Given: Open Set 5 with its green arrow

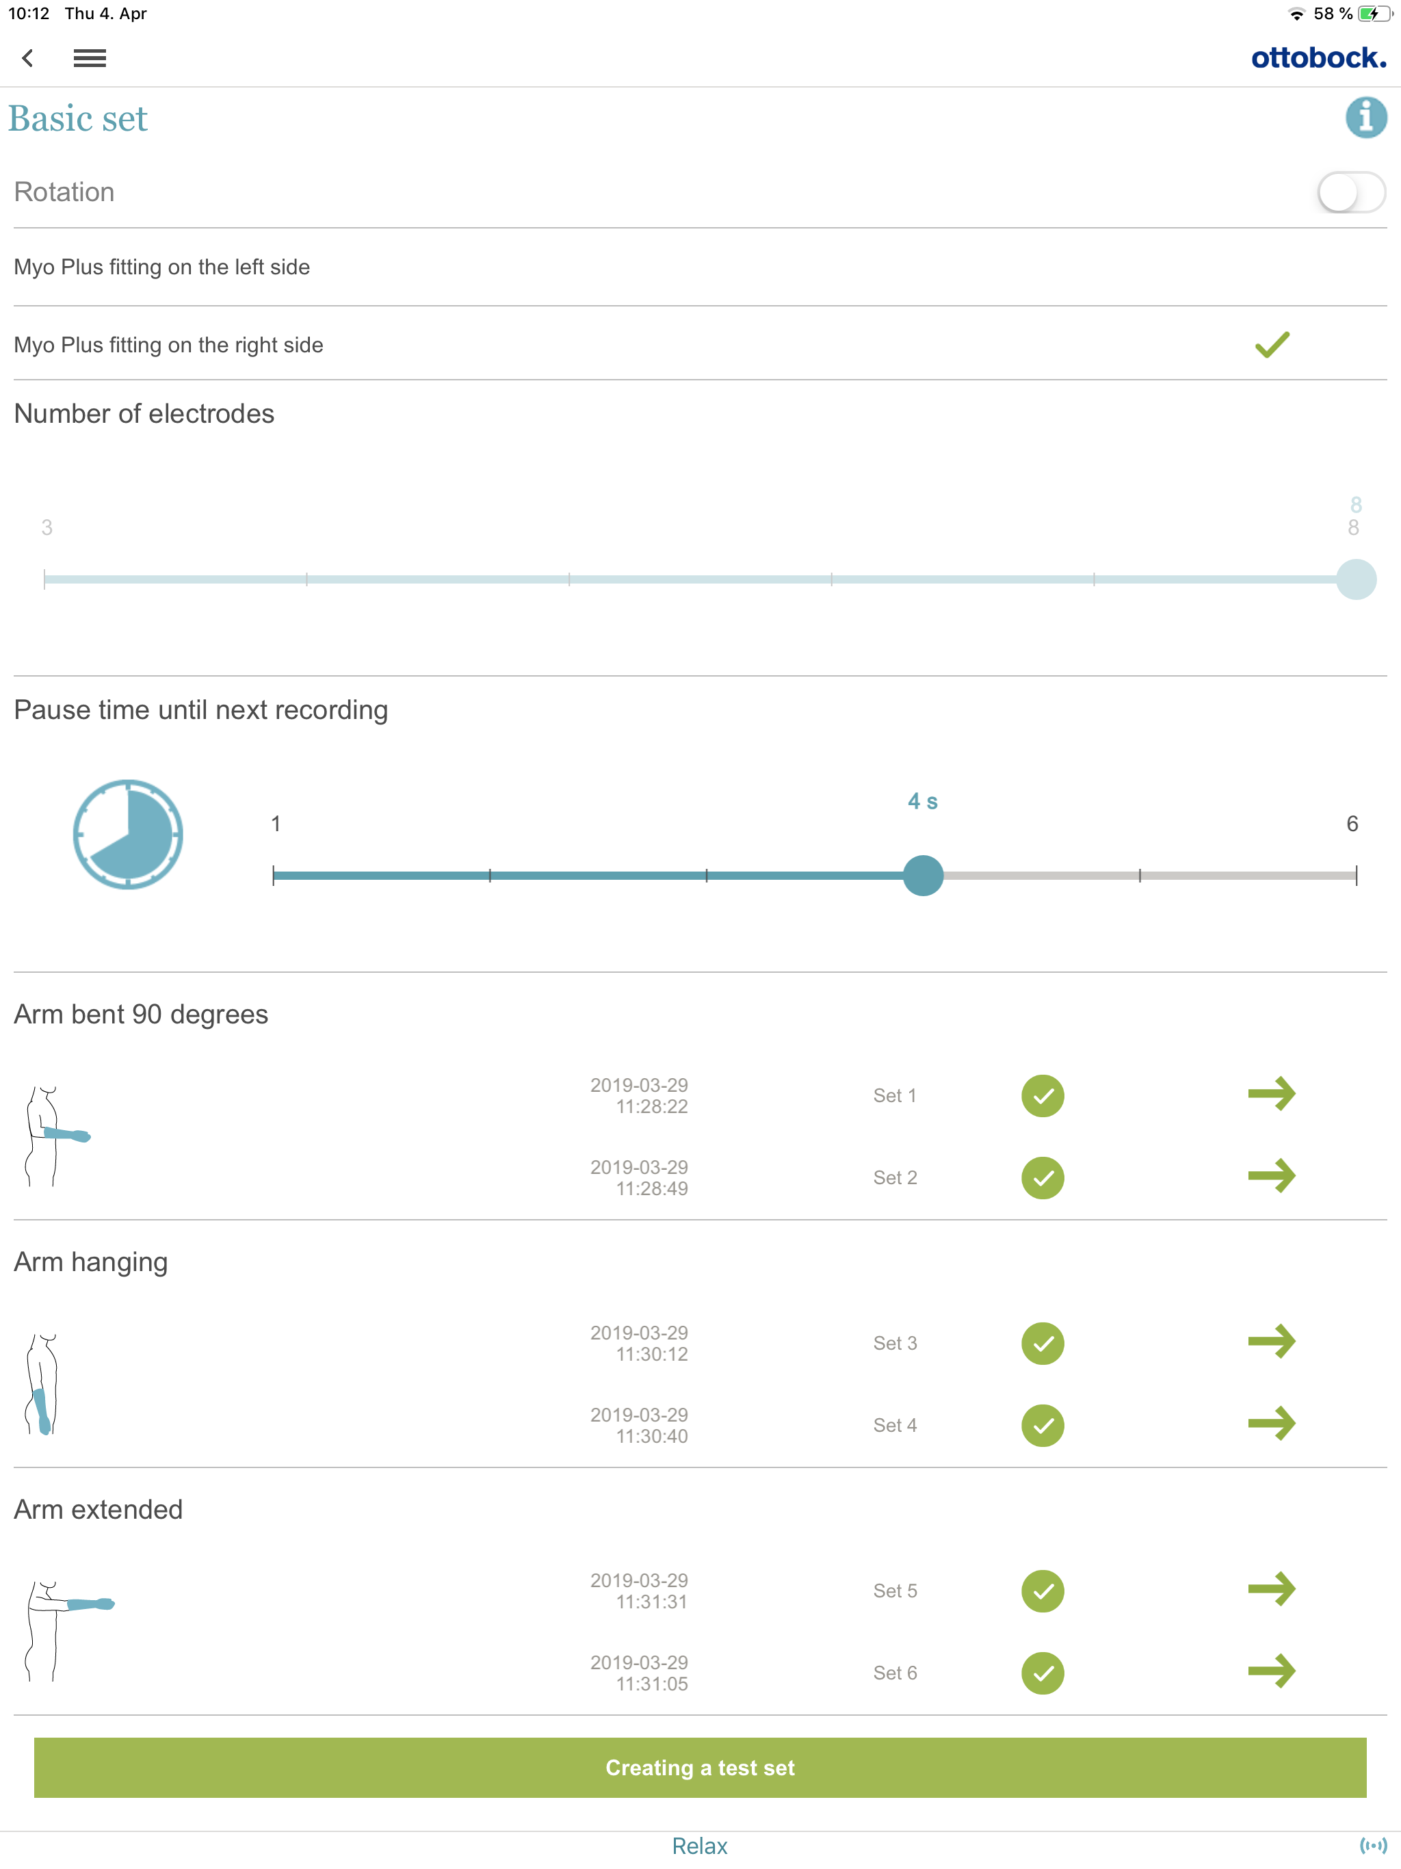Looking at the screenshot, I should pos(1271,1589).
